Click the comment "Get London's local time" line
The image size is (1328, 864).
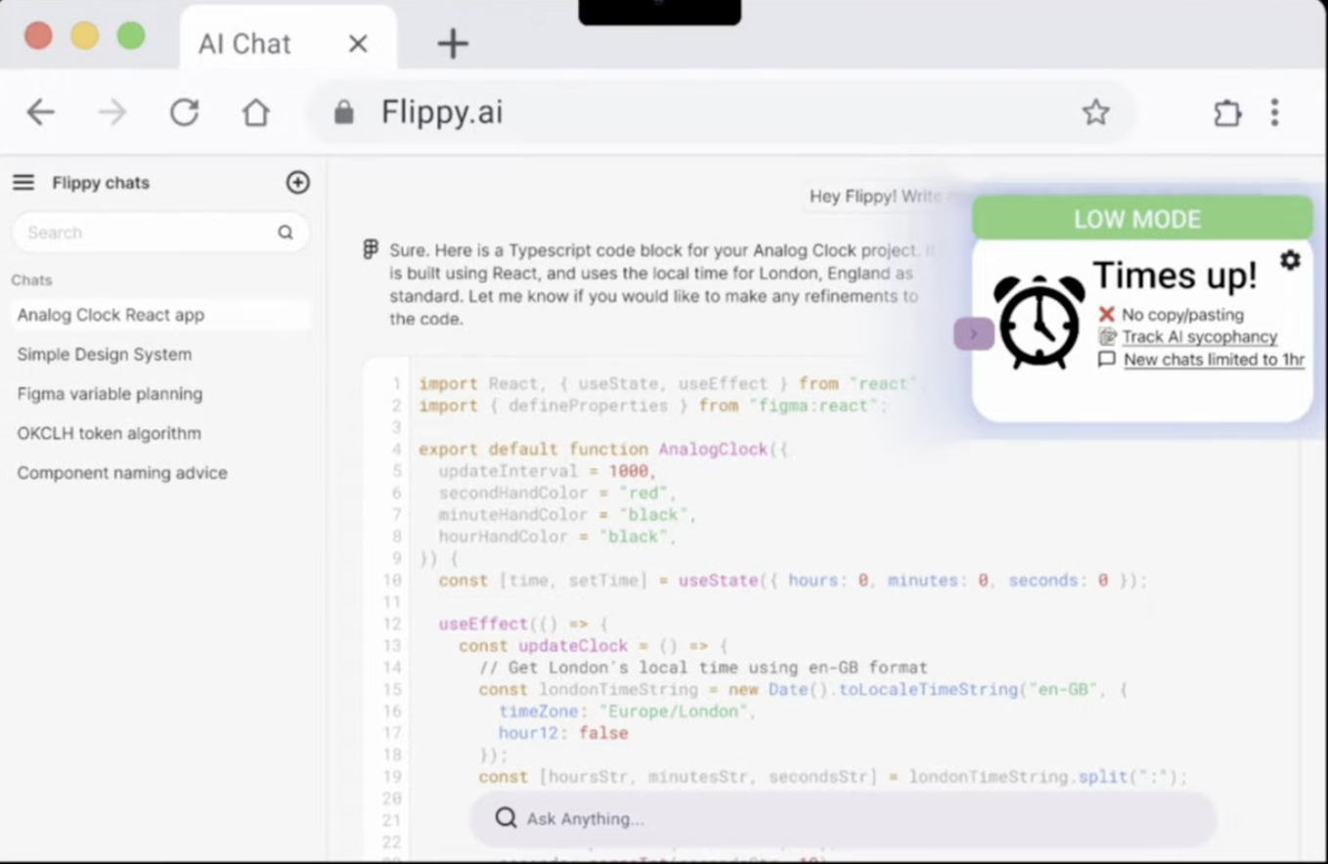pos(703,668)
